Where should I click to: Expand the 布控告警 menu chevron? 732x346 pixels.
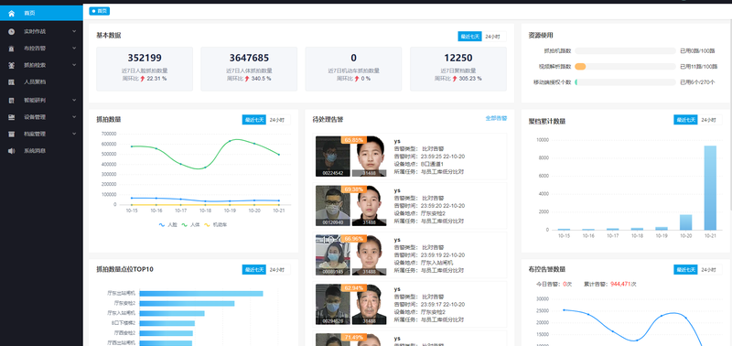coord(74,49)
